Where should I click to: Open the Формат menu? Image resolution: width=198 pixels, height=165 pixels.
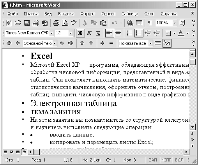[x=88, y=14]
